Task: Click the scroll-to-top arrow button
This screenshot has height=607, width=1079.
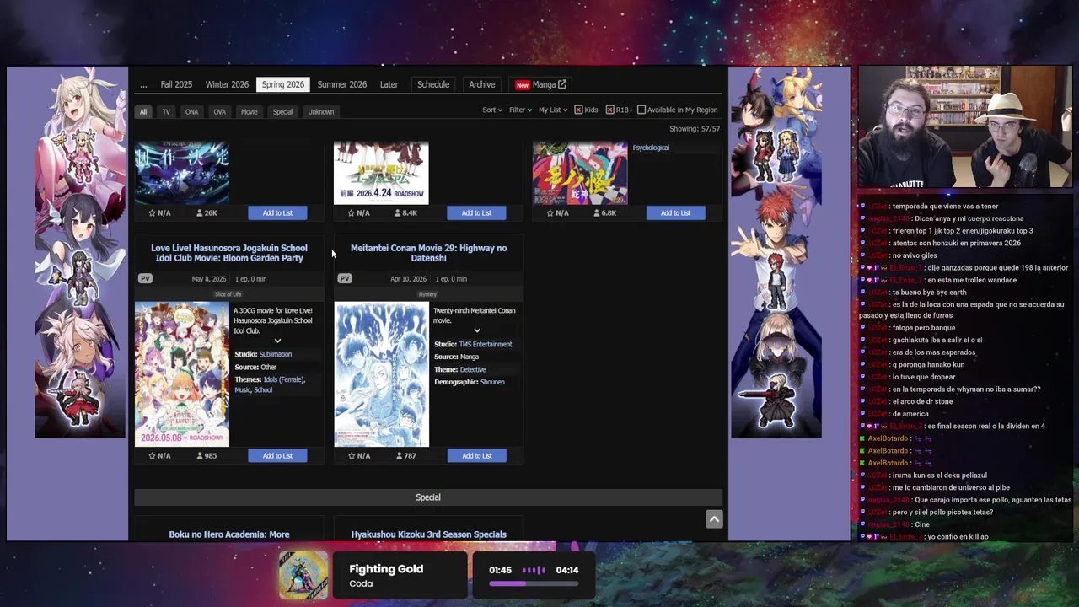Action: pyautogui.click(x=714, y=519)
